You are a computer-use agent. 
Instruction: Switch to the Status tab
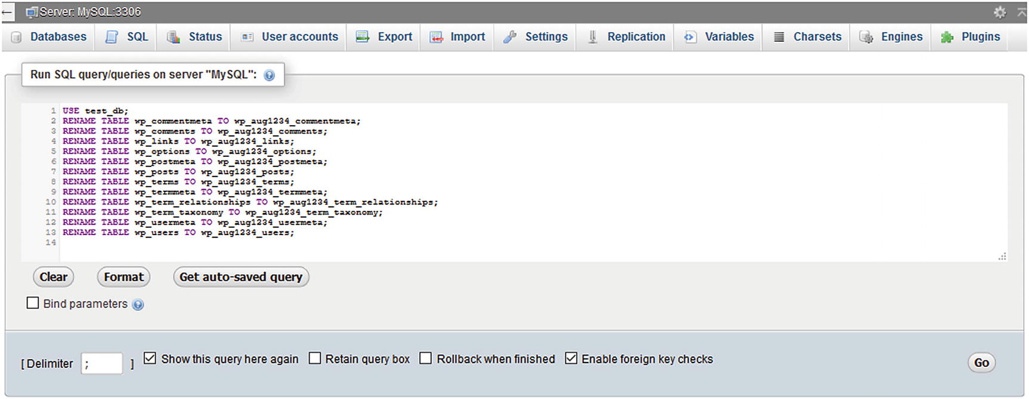(194, 37)
